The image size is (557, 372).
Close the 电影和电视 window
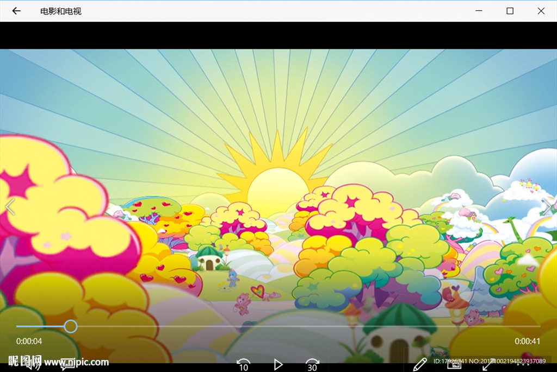pos(541,11)
